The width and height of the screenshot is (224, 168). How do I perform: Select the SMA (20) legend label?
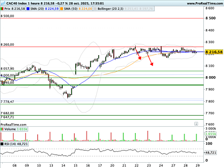(x=37, y=9)
